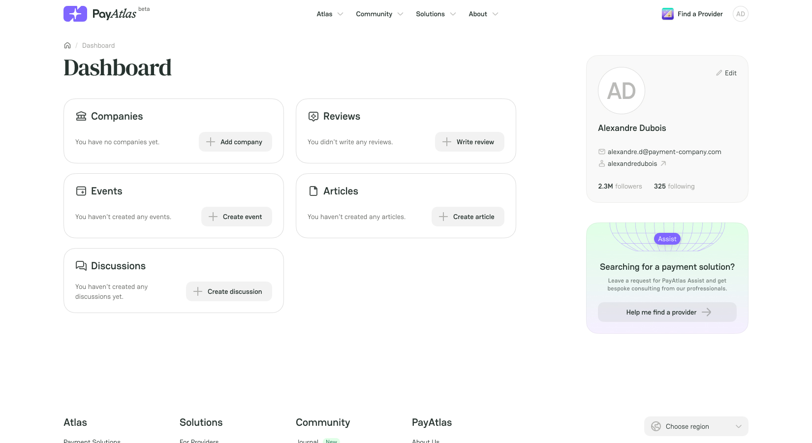Open the Community dropdown menu
The width and height of the screenshot is (812, 443).
379,14
